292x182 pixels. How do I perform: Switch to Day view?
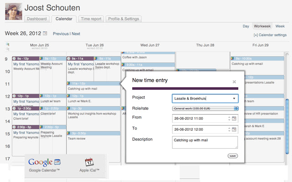click(246, 27)
